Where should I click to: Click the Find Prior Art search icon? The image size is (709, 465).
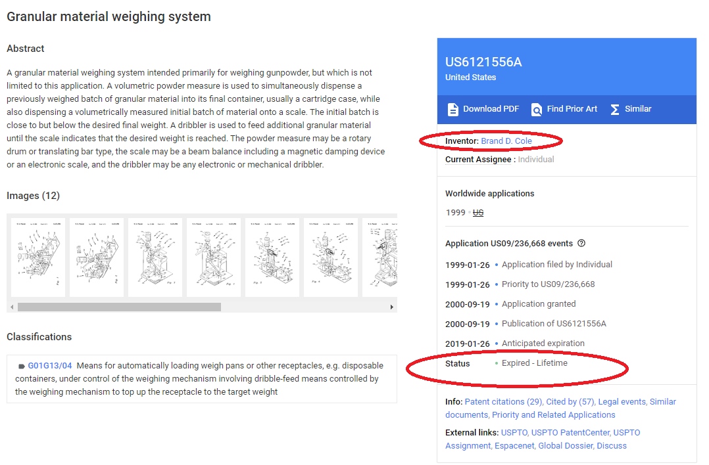point(536,109)
